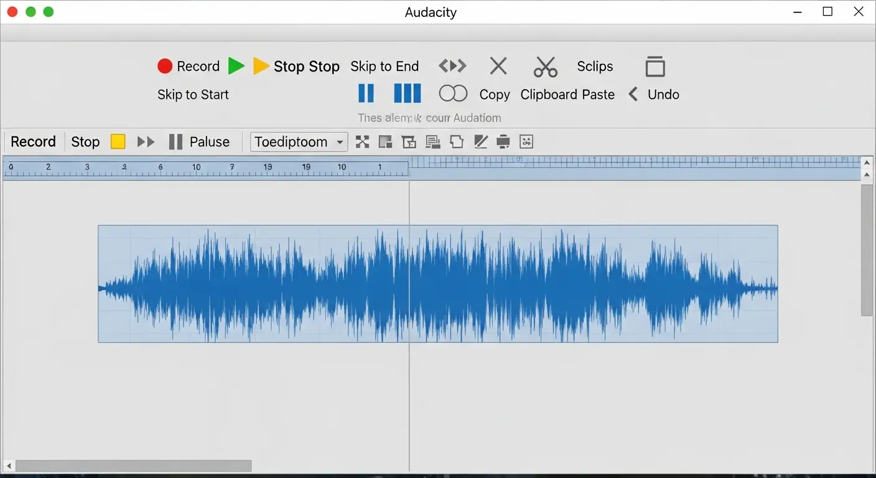Viewport: 876px width, 478px height.
Task: Click Stop in the lower transport bar
Action: [x=85, y=142]
